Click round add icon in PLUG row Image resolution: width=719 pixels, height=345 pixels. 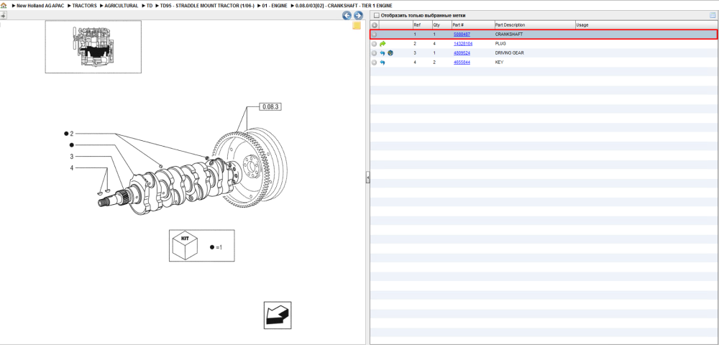click(374, 44)
